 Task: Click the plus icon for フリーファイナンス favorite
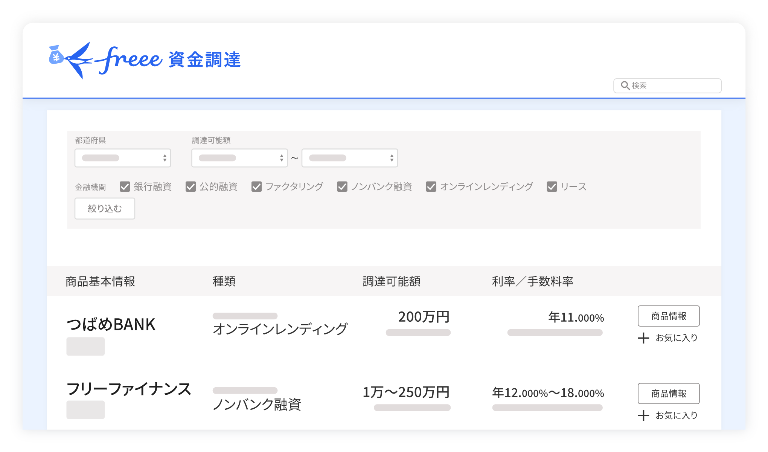tap(643, 415)
